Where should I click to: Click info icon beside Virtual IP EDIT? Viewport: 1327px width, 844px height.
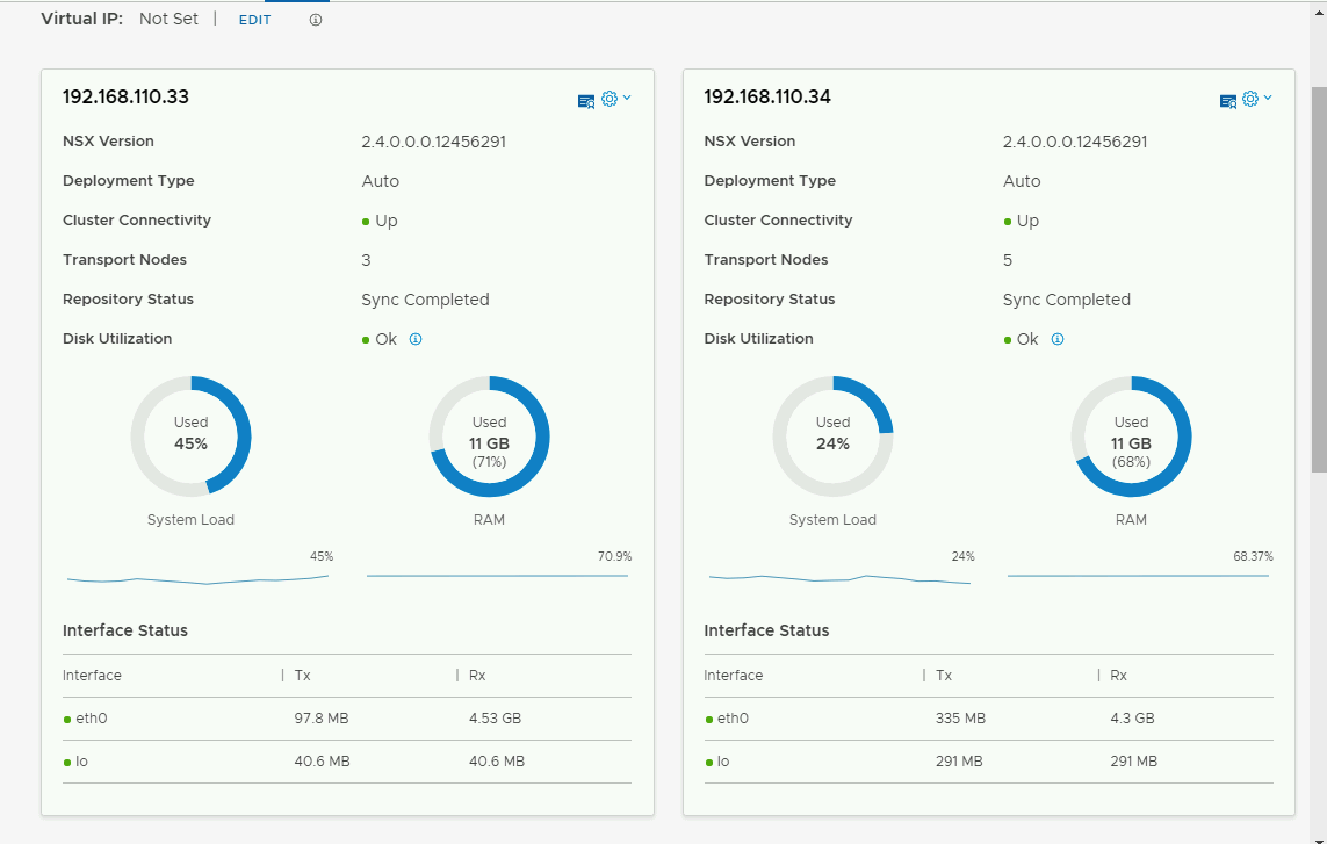[315, 20]
